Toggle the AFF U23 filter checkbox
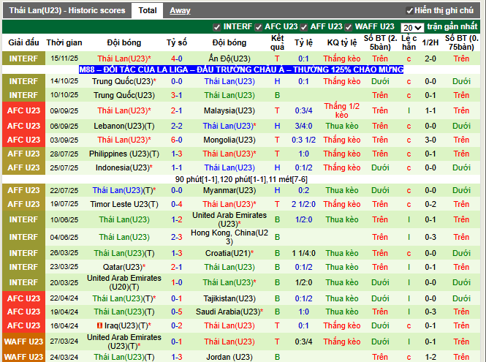 [304, 27]
